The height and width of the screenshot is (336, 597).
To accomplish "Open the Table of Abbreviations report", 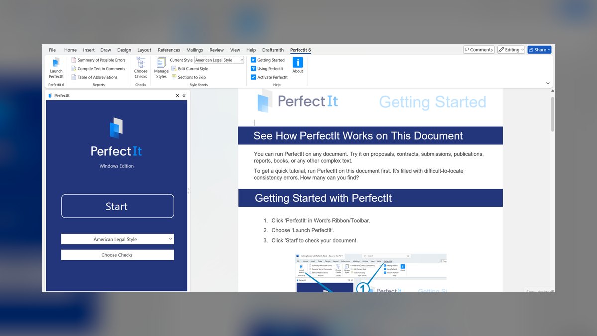I will click(x=94, y=77).
